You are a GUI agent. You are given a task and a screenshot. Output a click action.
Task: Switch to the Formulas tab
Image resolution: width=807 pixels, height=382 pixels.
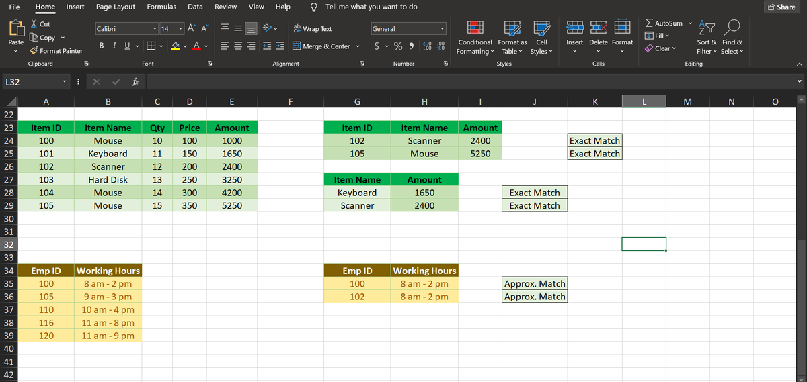(x=161, y=7)
